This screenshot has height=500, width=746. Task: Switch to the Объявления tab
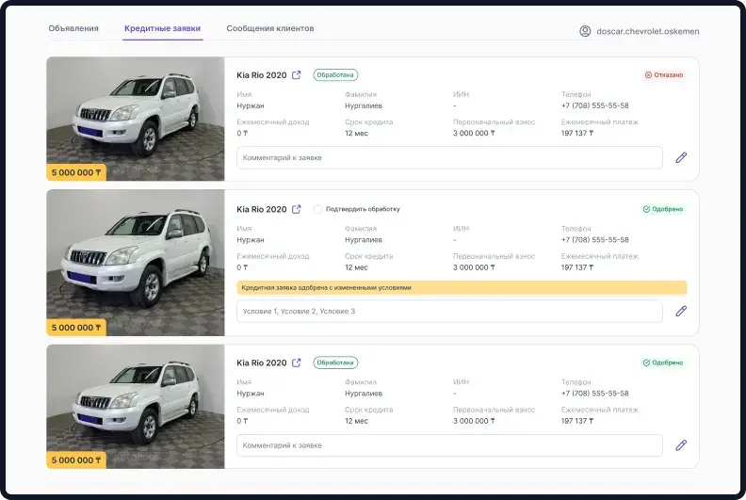73,28
